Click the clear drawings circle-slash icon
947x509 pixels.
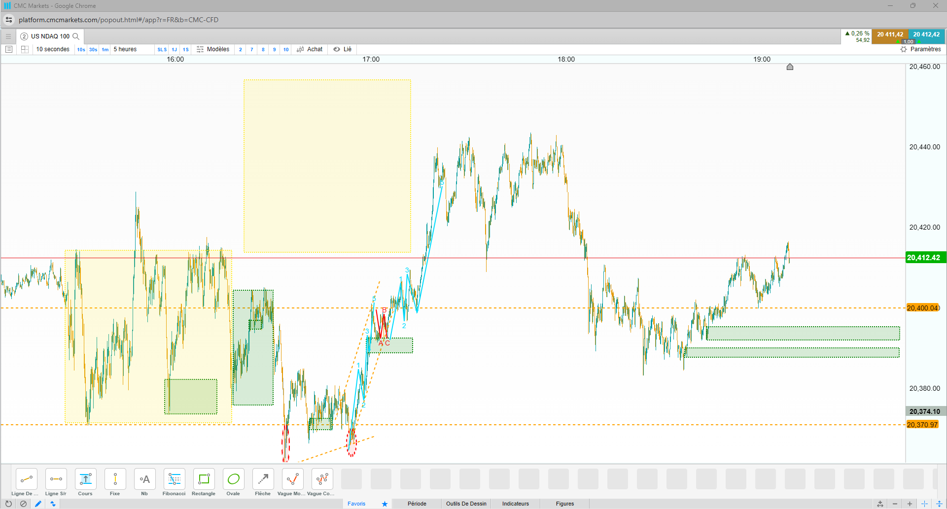[23, 504]
